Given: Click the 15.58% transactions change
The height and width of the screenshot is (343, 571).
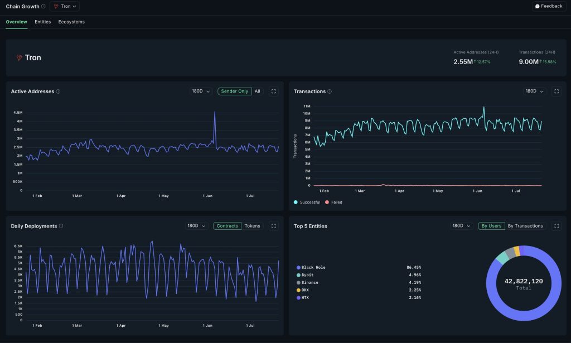Looking at the screenshot, I should point(548,62).
